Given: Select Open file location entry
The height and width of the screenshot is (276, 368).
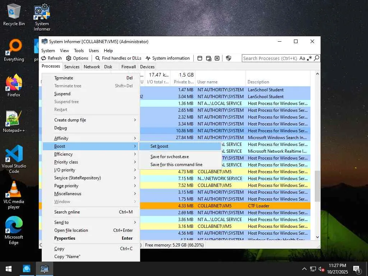Looking at the screenshot, I should [x=91, y=230].
